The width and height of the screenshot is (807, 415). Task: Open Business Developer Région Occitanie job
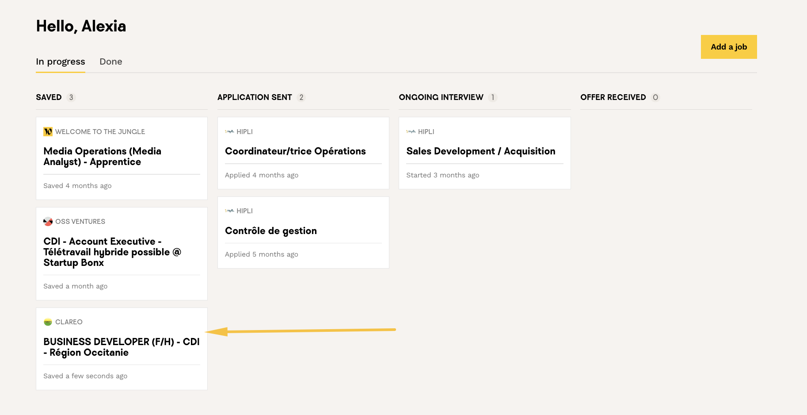tap(121, 347)
